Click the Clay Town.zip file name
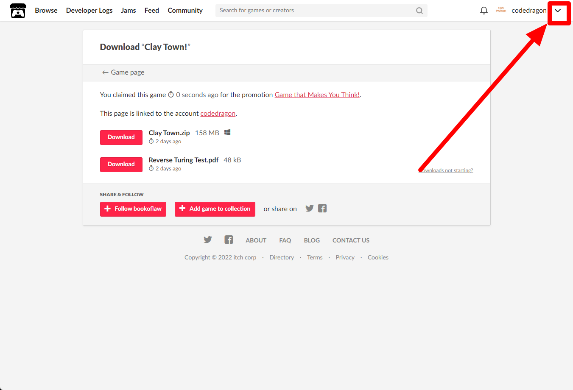This screenshot has height=390, width=573. tap(169, 133)
